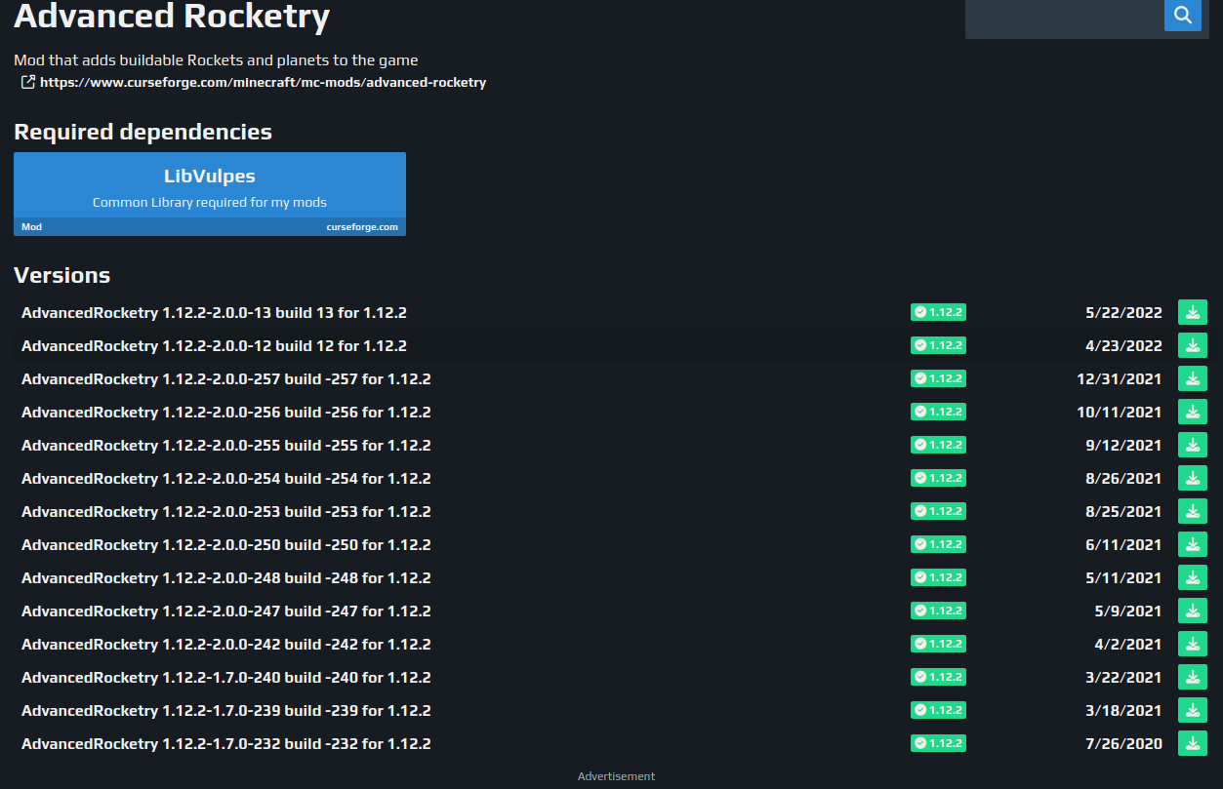
Task: Click the 1.12.2 badge on build 12 row
Action: tap(938, 345)
